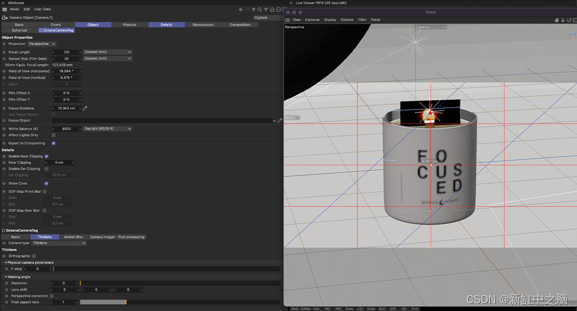Click the Near Clipping keyframe diamond
This screenshot has width=577, height=311.
coord(4,162)
